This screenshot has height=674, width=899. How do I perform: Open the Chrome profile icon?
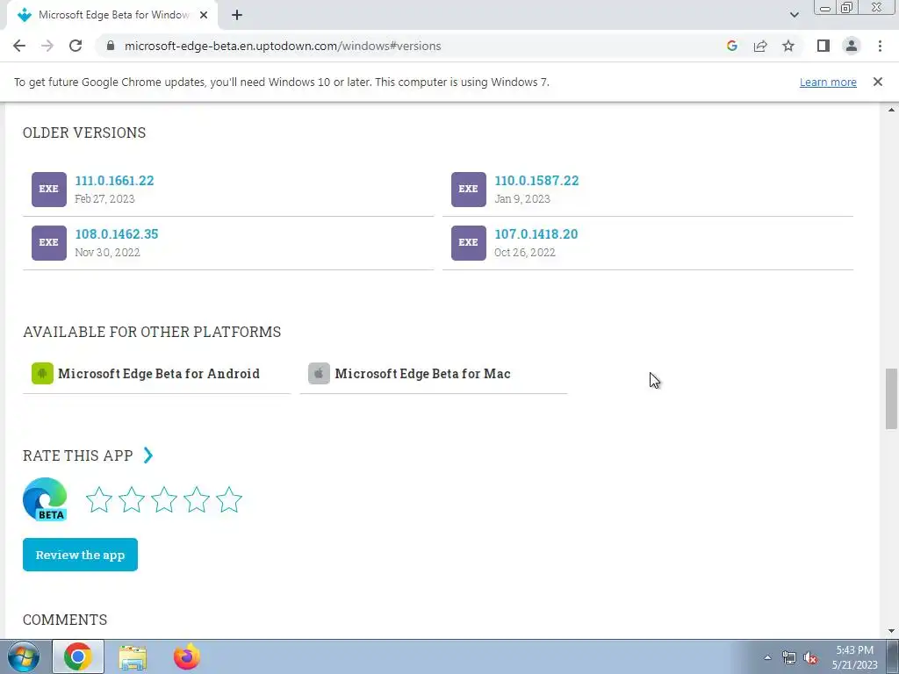click(x=852, y=46)
